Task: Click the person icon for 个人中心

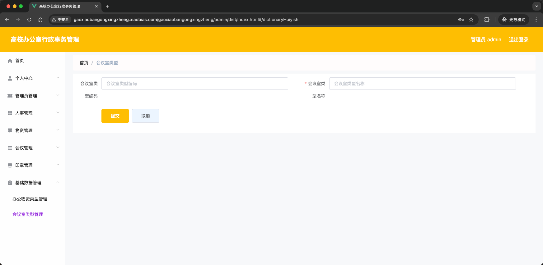Action: pyautogui.click(x=10, y=78)
